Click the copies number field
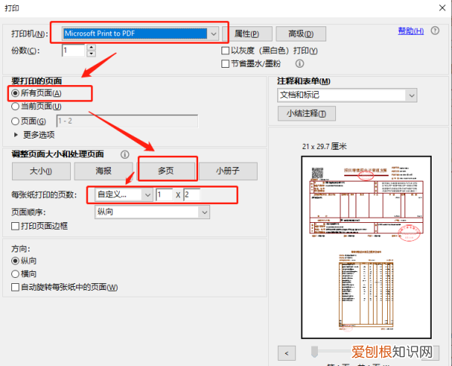Screen dimensions: 452x366 pyautogui.click(x=73, y=50)
